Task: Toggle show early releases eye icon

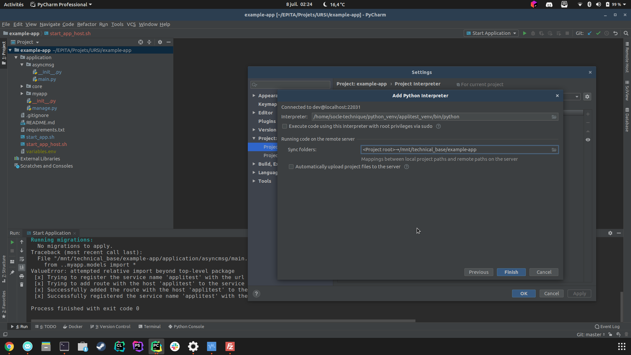Action: (x=588, y=140)
